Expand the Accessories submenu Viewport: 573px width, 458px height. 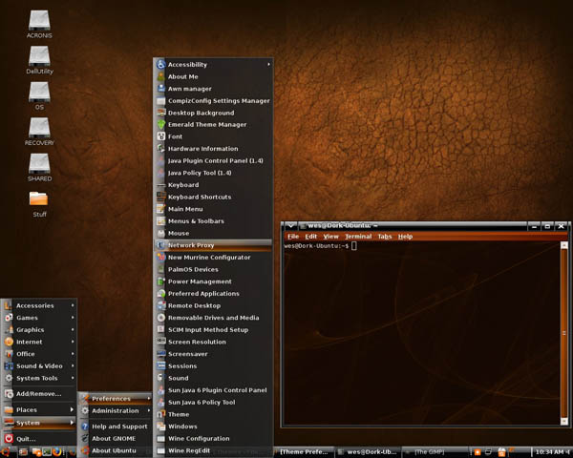click(x=39, y=305)
